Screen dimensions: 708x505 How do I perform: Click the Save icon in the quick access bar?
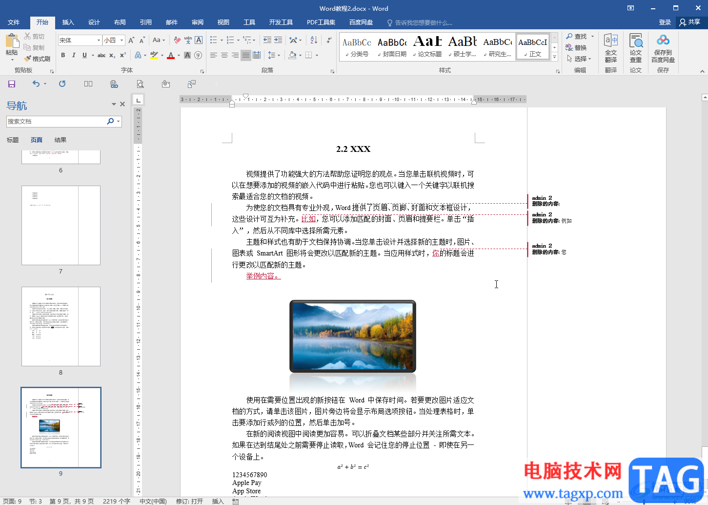[x=12, y=84]
